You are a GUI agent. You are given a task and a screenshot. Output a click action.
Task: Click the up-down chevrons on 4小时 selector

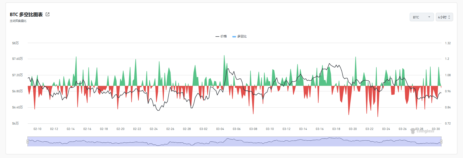pos(449,17)
